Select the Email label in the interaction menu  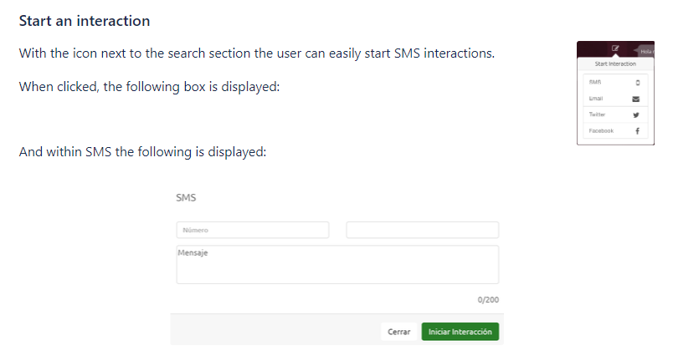(596, 99)
